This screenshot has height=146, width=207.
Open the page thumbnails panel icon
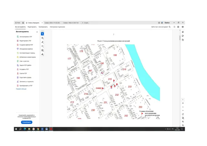(183, 40)
